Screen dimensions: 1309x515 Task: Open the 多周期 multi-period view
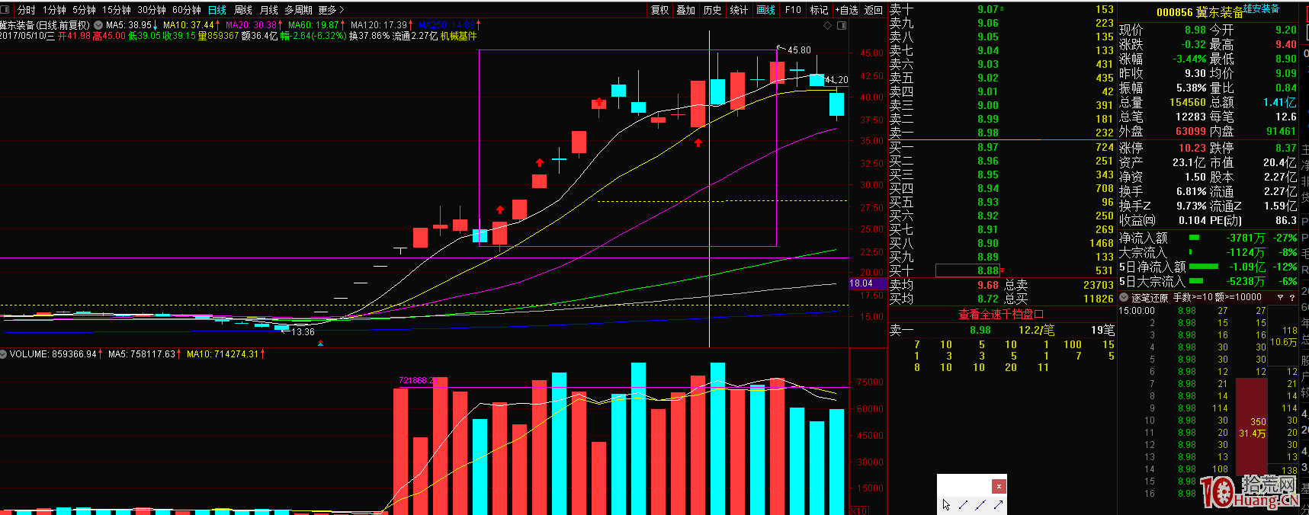pyautogui.click(x=298, y=10)
